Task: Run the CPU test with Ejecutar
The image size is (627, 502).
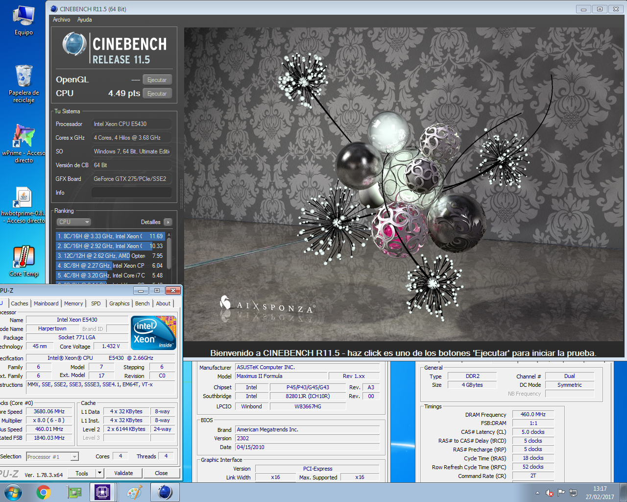Action: (x=157, y=94)
